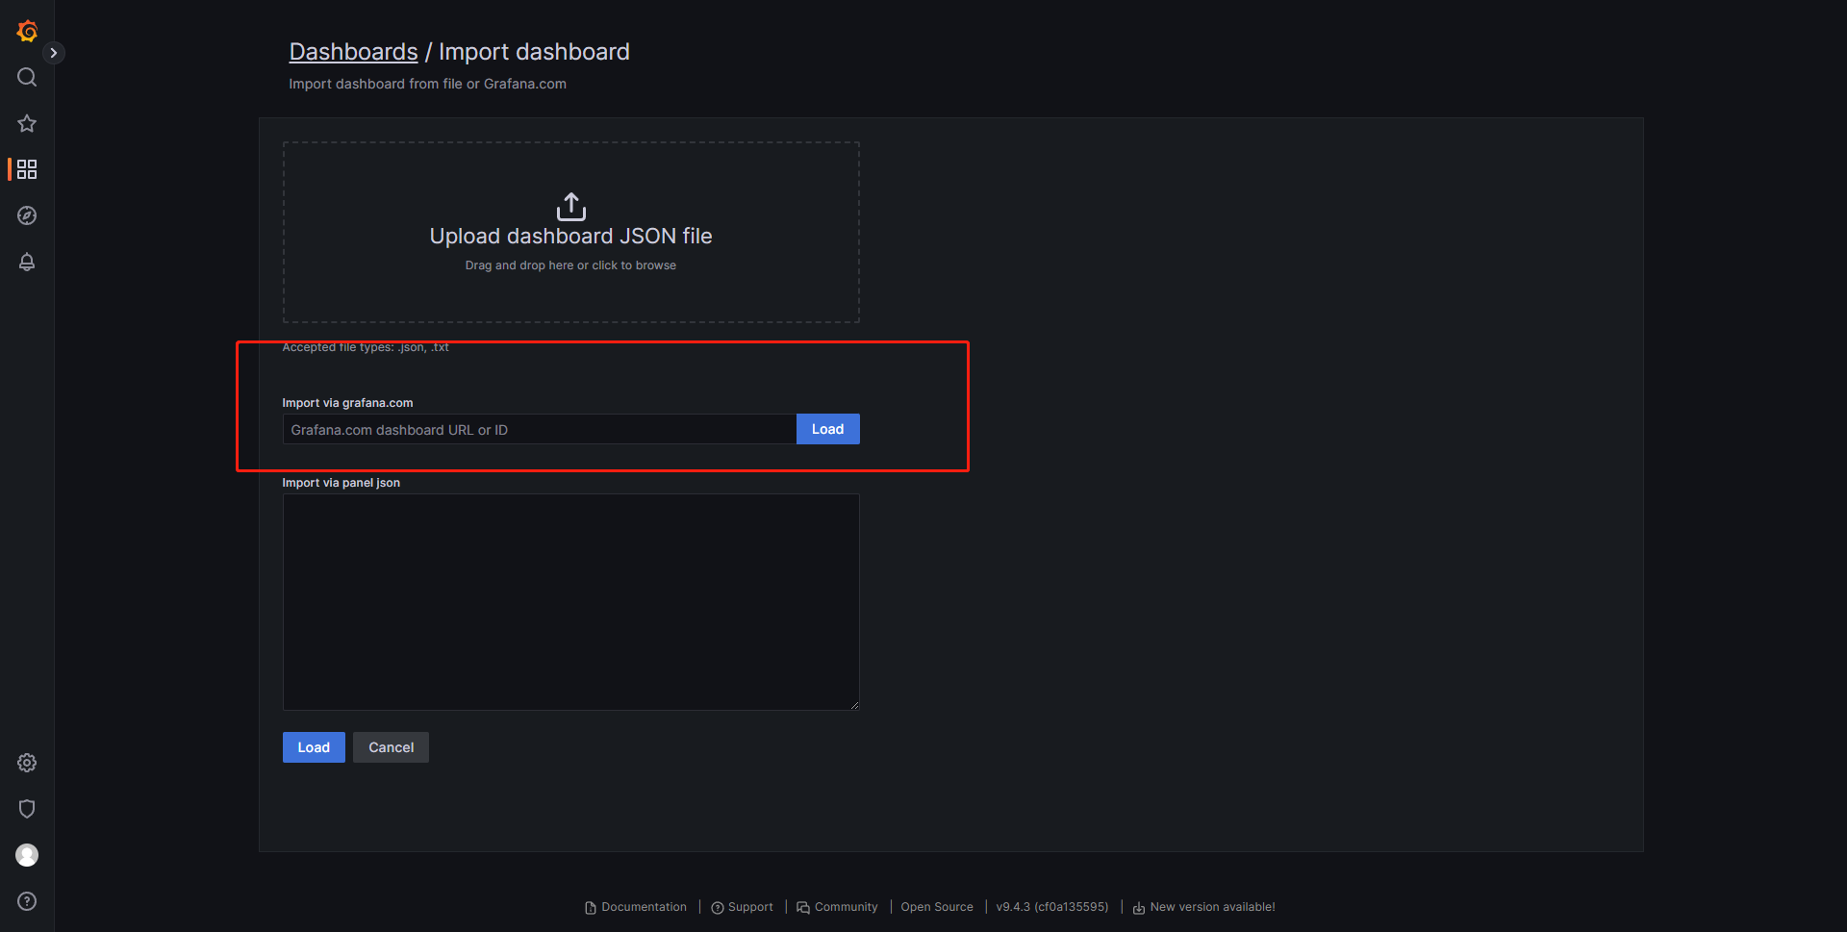The image size is (1847, 932).
Task: Open Starred dashboards star icon
Action: click(27, 123)
